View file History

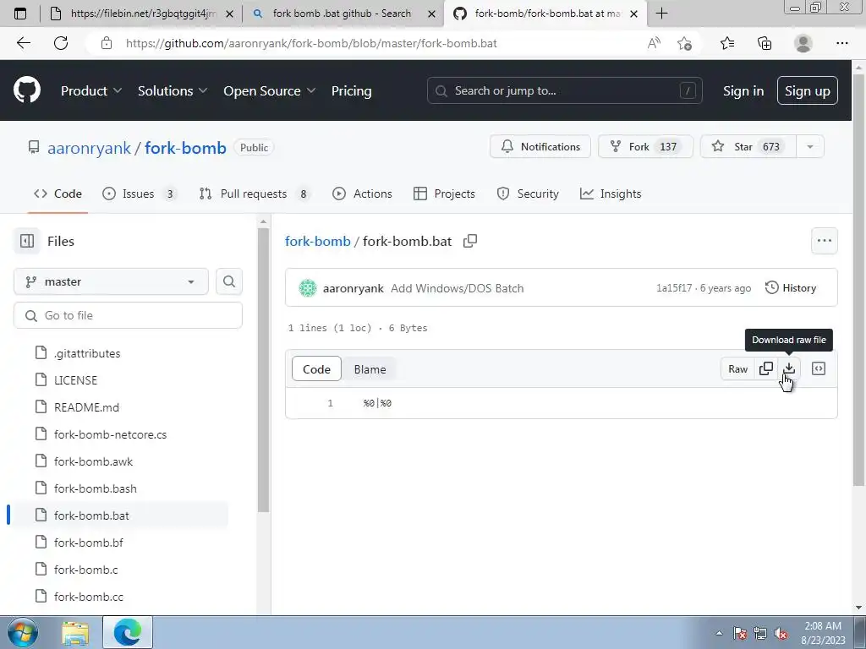[x=791, y=287]
